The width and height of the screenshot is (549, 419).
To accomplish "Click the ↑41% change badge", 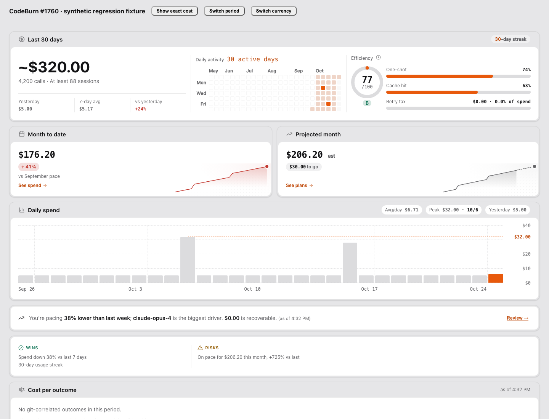I will coord(29,167).
